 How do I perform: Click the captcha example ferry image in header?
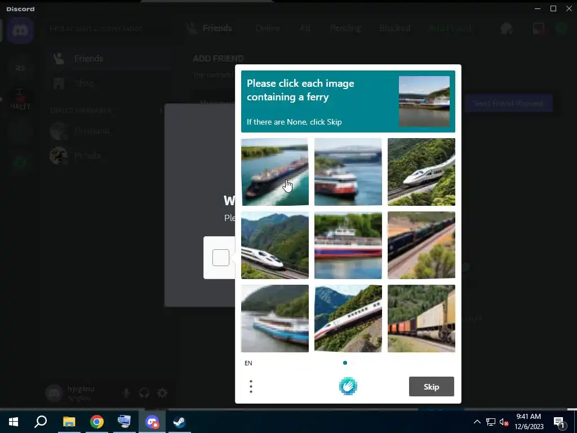click(x=424, y=101)
